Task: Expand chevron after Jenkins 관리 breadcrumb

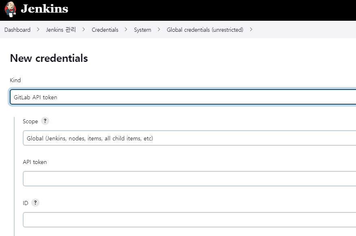Action: point(84,30)
